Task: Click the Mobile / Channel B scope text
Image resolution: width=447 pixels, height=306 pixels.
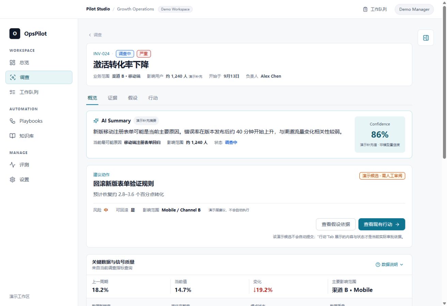Action: pyautogui.click(x=181, y=210)
